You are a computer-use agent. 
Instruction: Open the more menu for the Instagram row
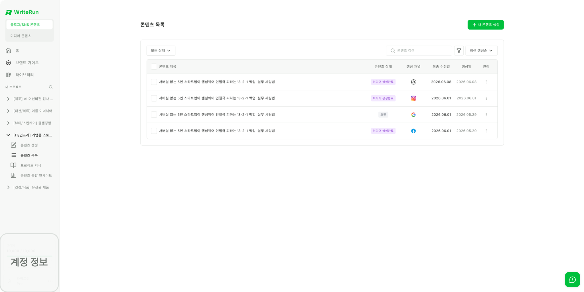click(x=486, y=98)
